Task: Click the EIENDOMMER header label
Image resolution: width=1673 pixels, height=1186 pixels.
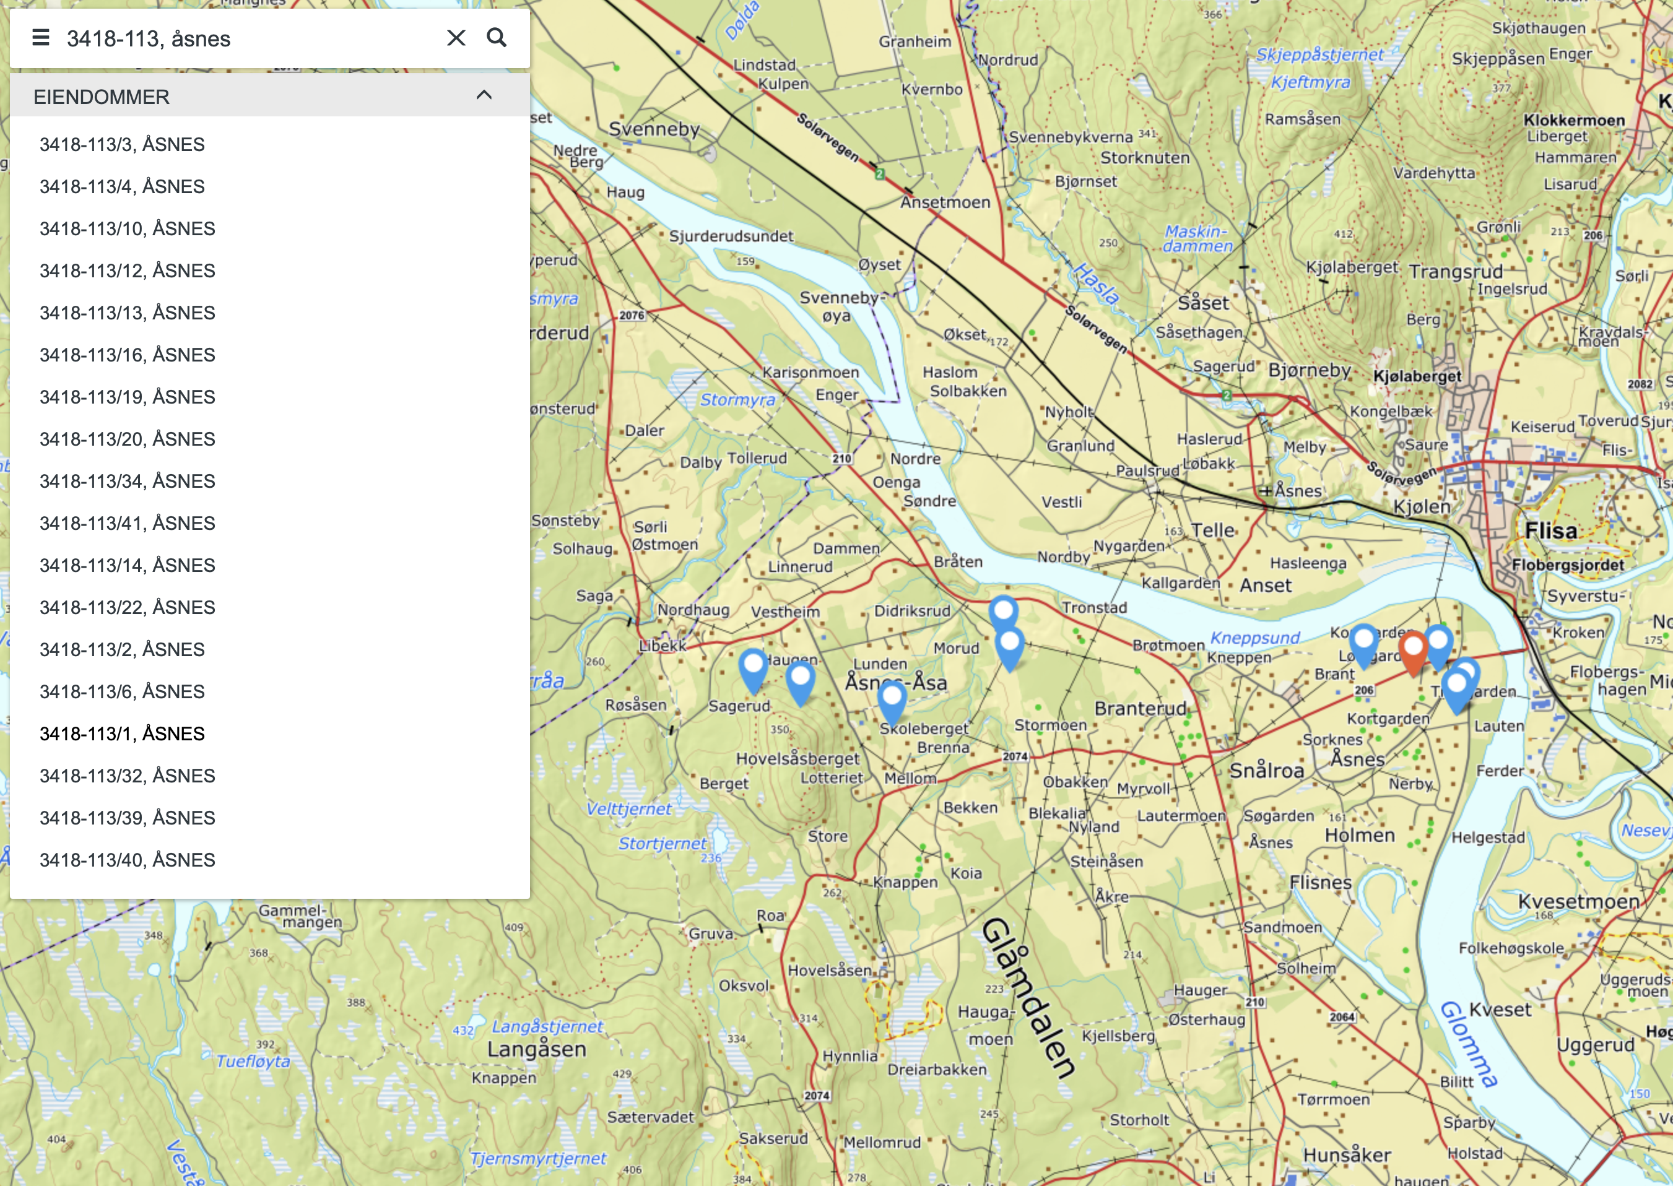Action: 102,97
